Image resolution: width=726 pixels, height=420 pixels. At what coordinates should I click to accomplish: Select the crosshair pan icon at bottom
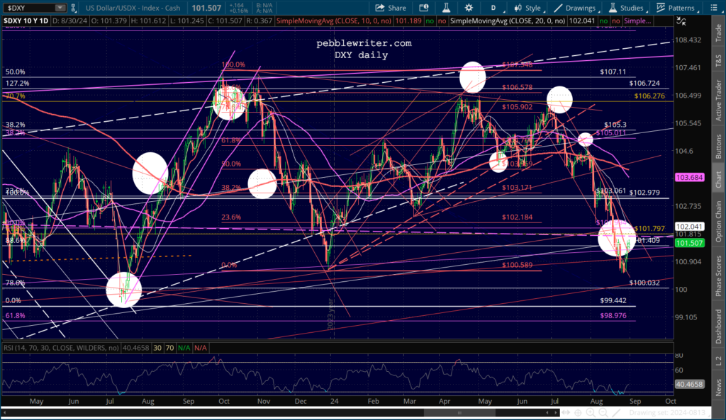pyautogui.click(x=579, y=413)
